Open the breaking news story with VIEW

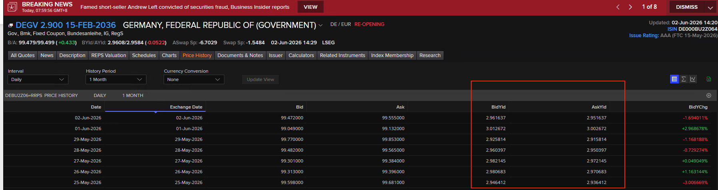[x=310, y=7]
